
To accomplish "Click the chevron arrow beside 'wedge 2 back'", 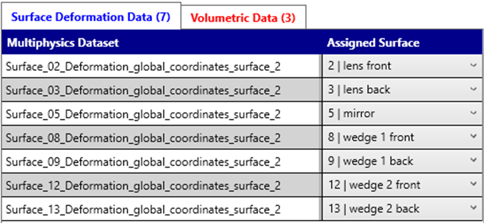I will 473,208.
